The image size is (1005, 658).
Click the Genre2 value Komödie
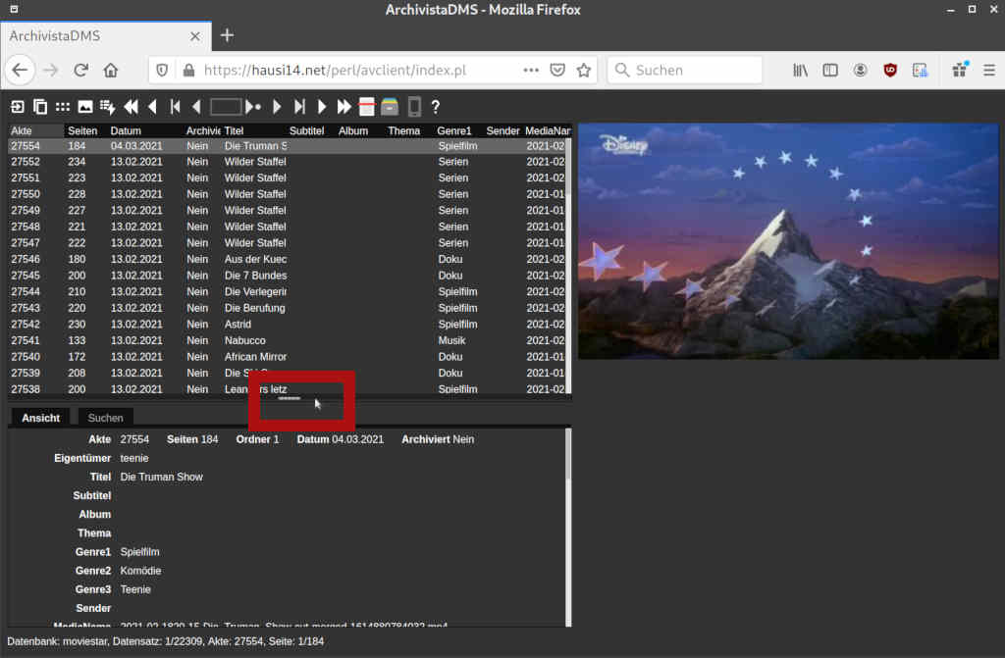point(140,570)
